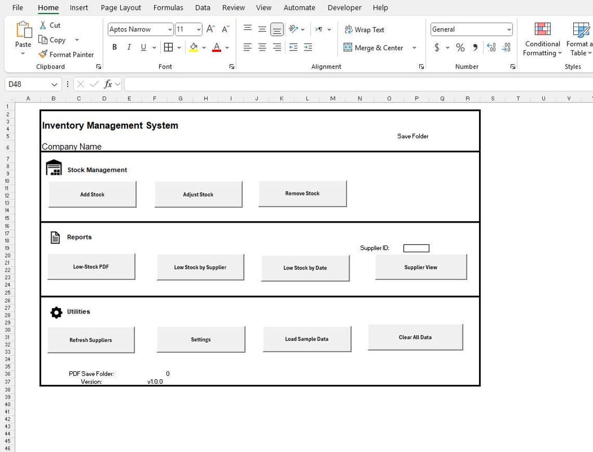Select the yellow Fill Color swatch

pos(192,47)
